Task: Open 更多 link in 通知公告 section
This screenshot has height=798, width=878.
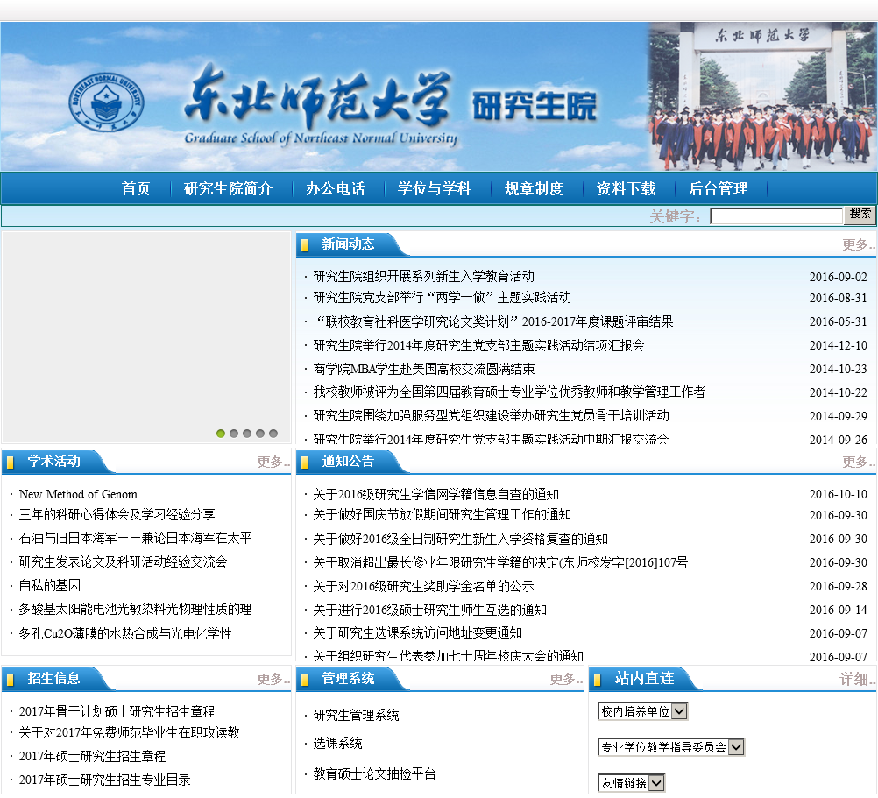Action: point(858,462)
